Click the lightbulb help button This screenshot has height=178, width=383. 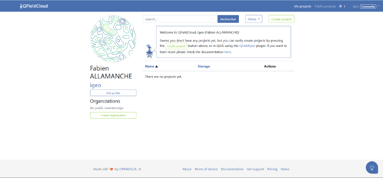(372, 167)
